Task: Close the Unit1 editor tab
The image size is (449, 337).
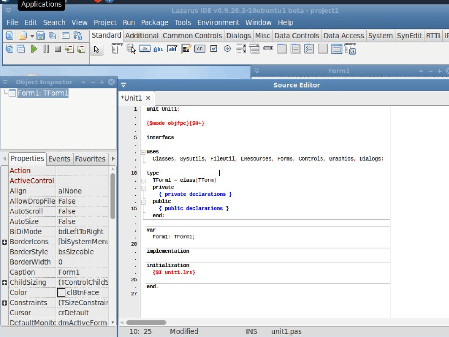Action: 148,98
